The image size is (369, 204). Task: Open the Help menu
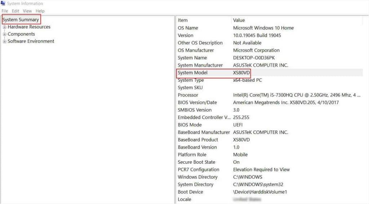tap(40, 11)
